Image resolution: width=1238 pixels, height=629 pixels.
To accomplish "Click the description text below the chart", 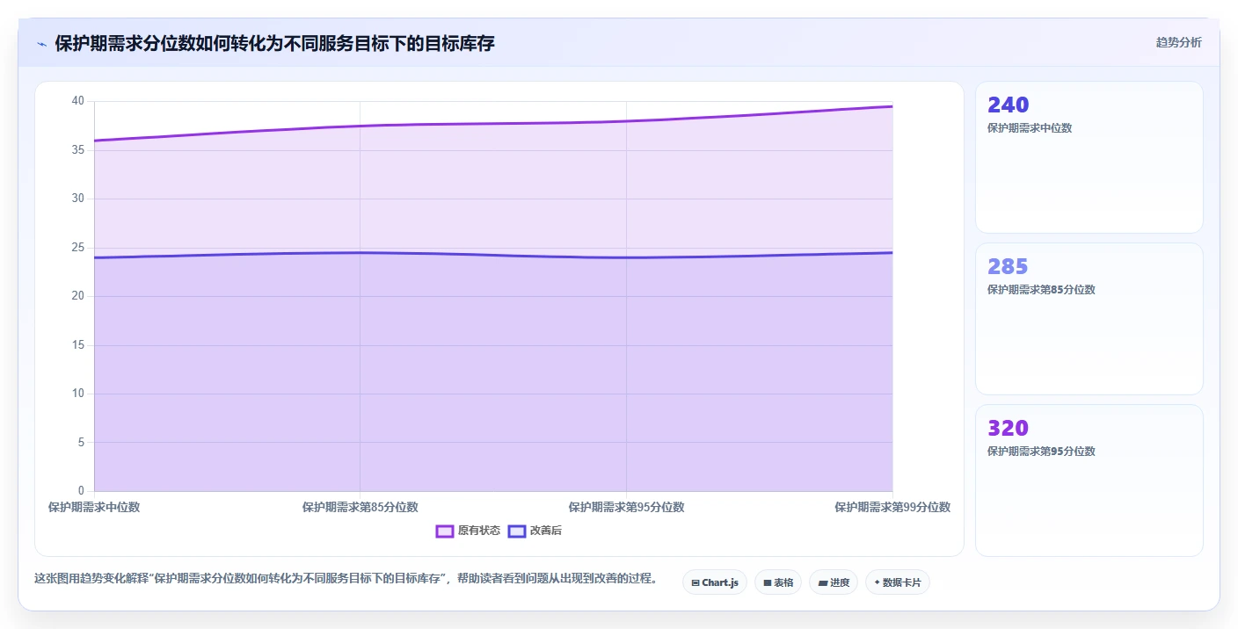I will (x=346, y=579).
